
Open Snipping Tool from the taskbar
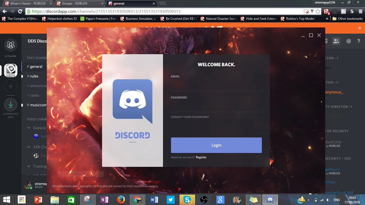[x=88, y=200]
